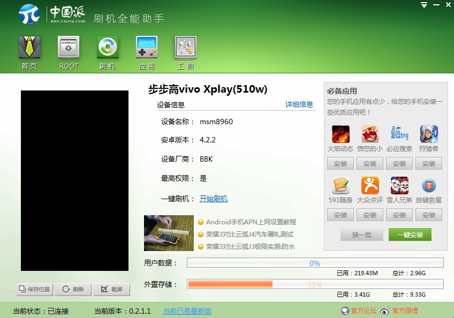Viewport: 454px width, 318px height.
Task: Open the 应用 game console icon
Action: click(147, 47)
